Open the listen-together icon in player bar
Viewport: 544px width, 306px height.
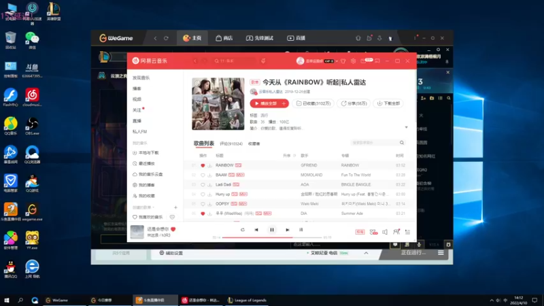pos(396,232)
